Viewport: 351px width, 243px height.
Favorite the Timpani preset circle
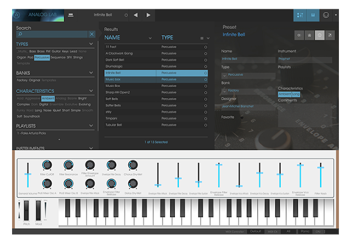click(x=206, y=119)
